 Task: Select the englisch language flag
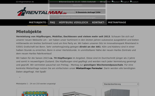click(x=125, y=2)
